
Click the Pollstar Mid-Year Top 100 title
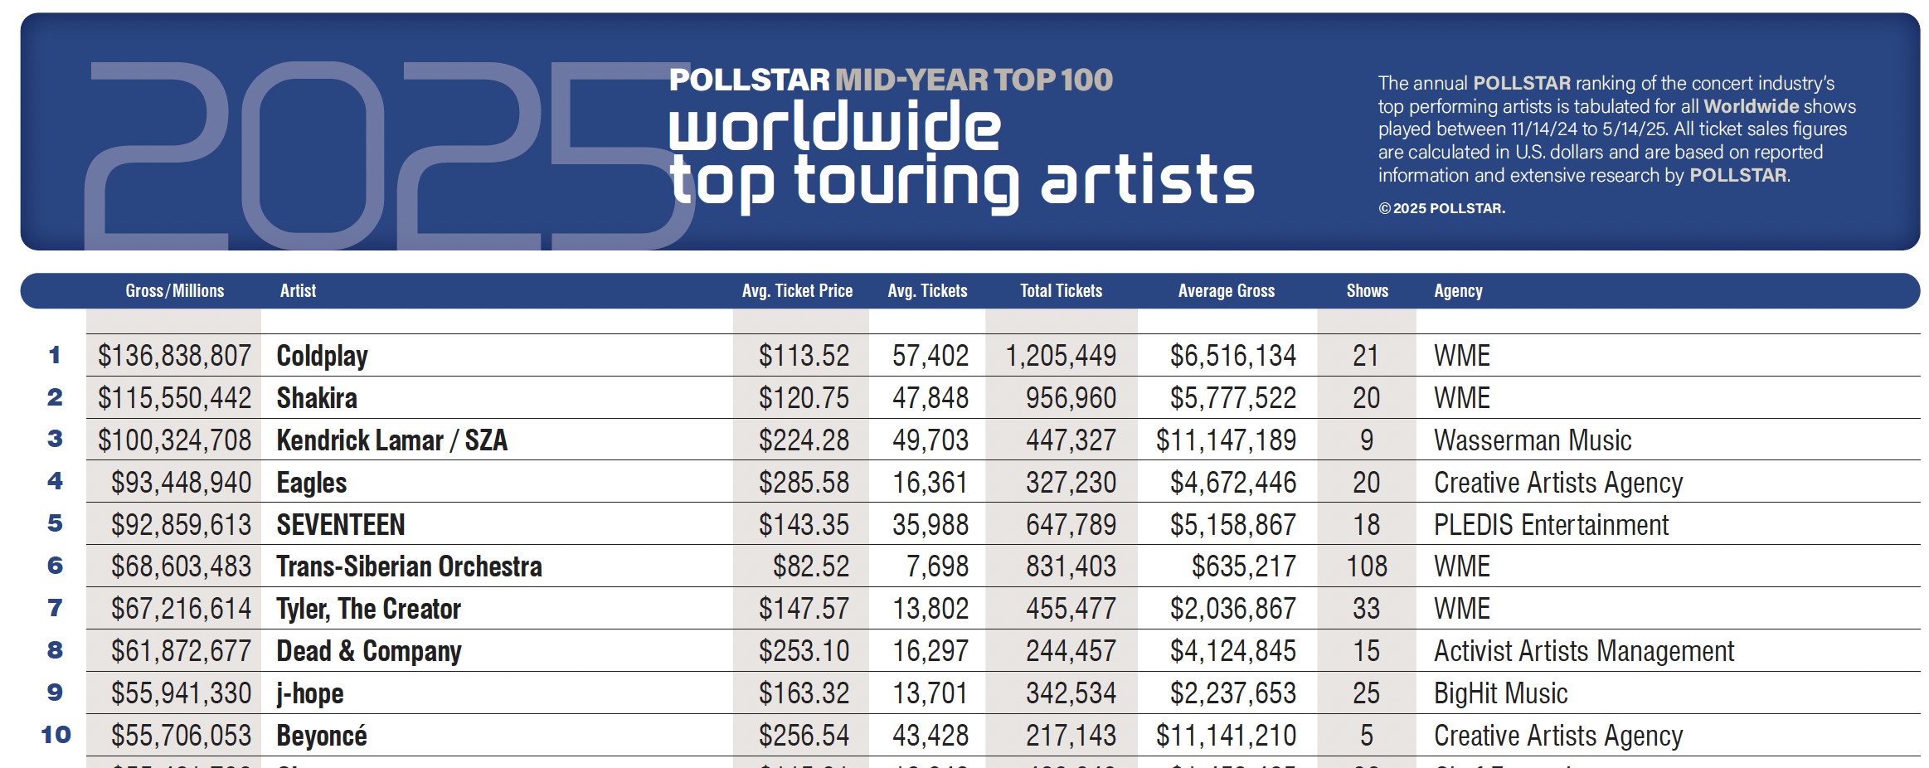(891, 80)
